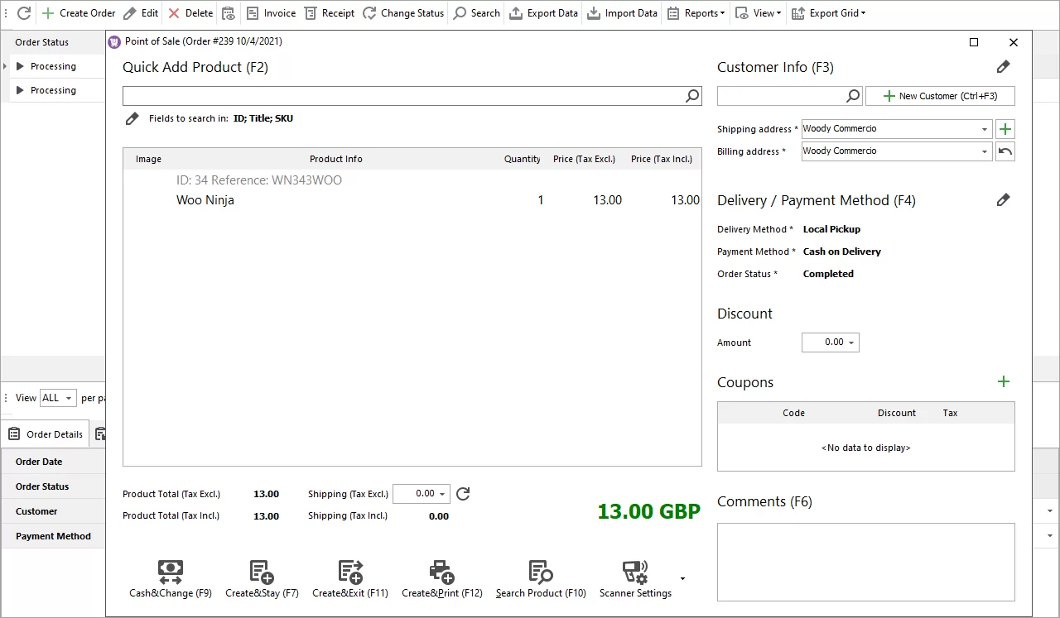The height and width of the screenshot is (618, 1060).
Task: Add a coupon with green plus
Action: [1004, 381]
